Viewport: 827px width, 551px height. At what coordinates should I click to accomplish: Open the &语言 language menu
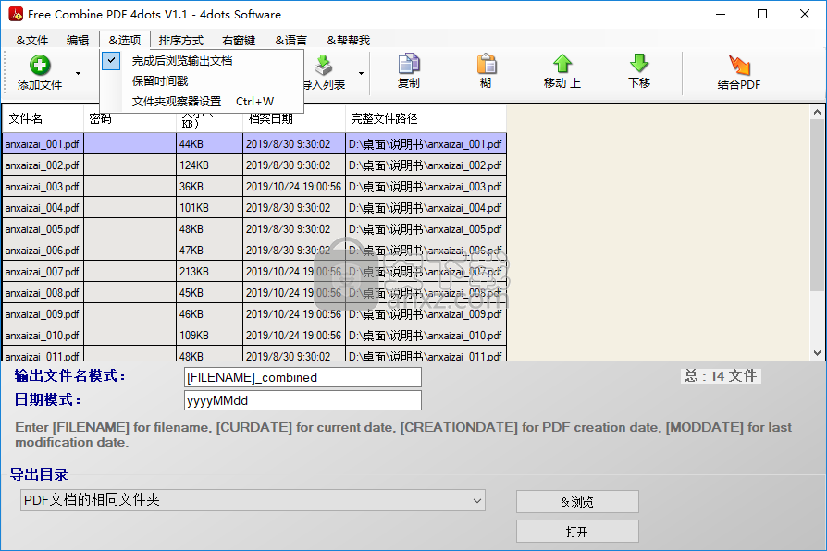click(x=290, y=40)
